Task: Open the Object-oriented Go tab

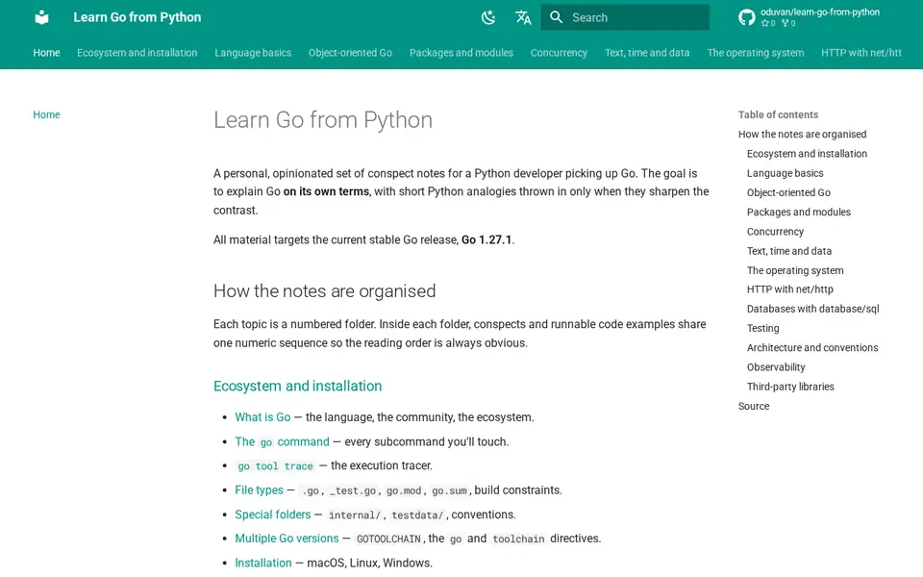Action: (350, 53)
